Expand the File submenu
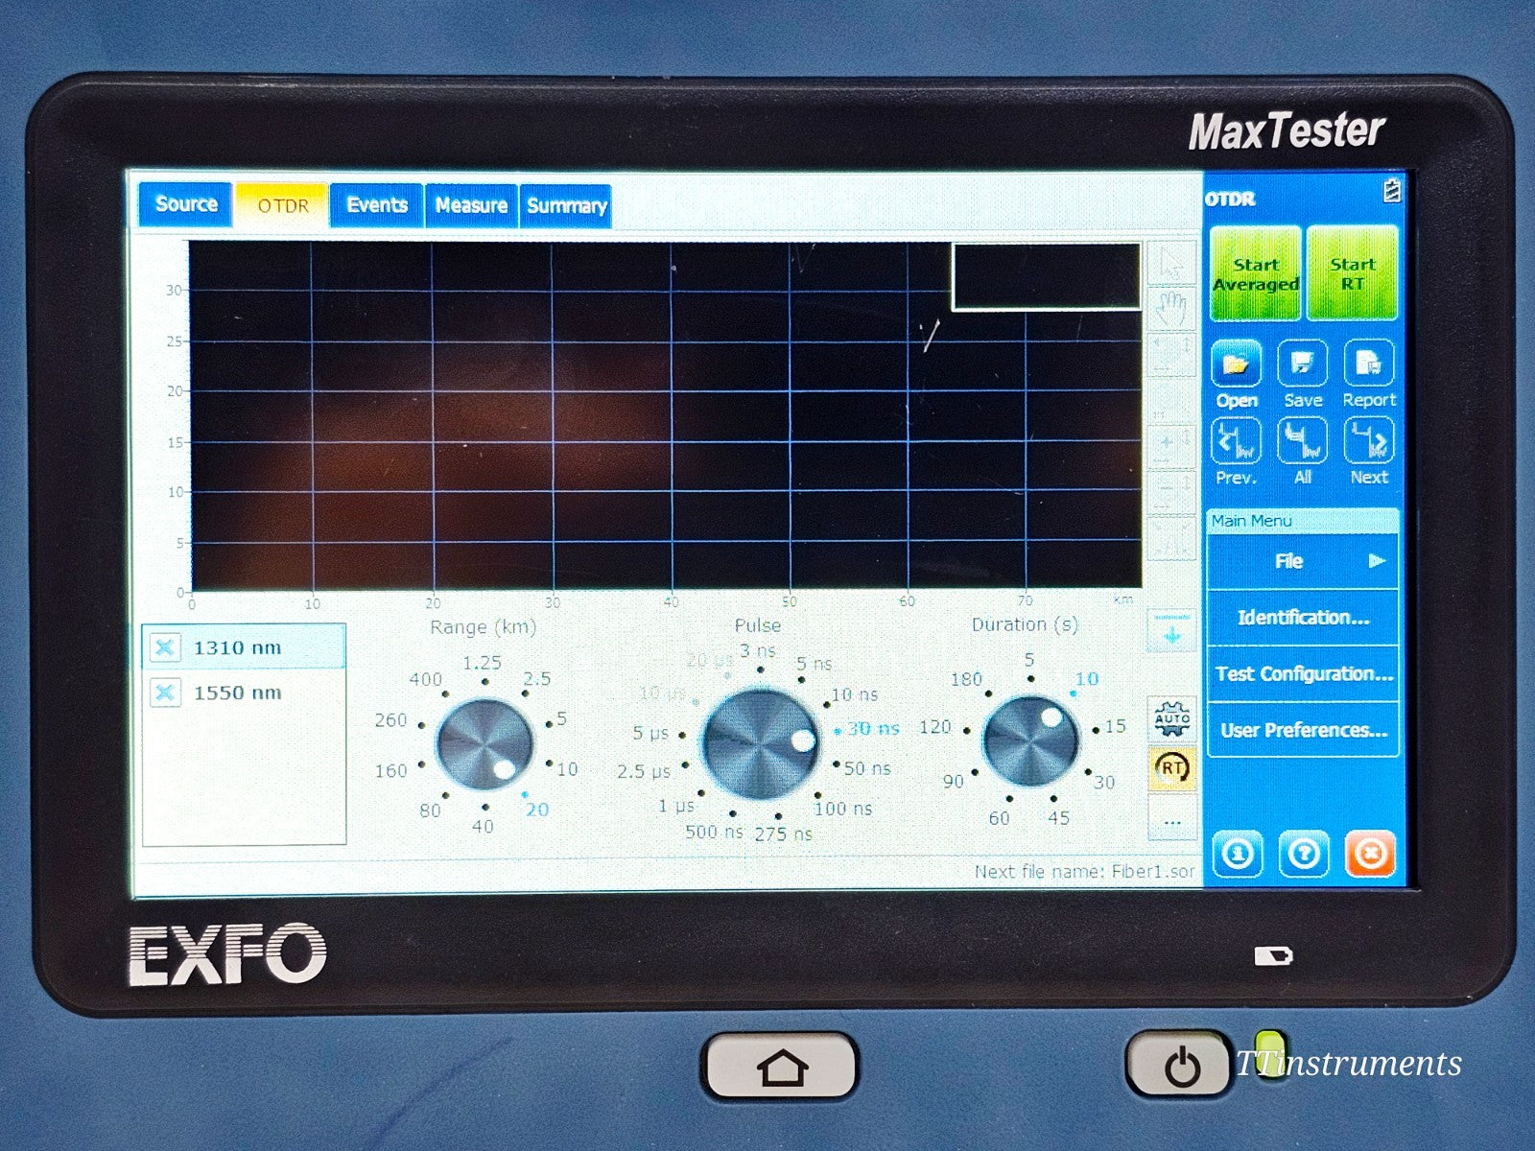The width and height of the screenshot is (1535, 1151). click(x=1302, y=561)
